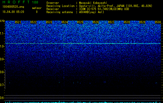Viewport: 163px width, 103px height.
Task: Click the 1.1 frequency axis label
Action: (x=2, y=33)
